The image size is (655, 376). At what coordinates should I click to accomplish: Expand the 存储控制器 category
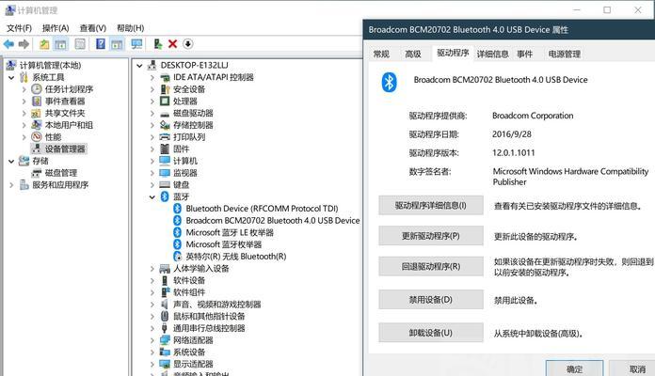152,125
